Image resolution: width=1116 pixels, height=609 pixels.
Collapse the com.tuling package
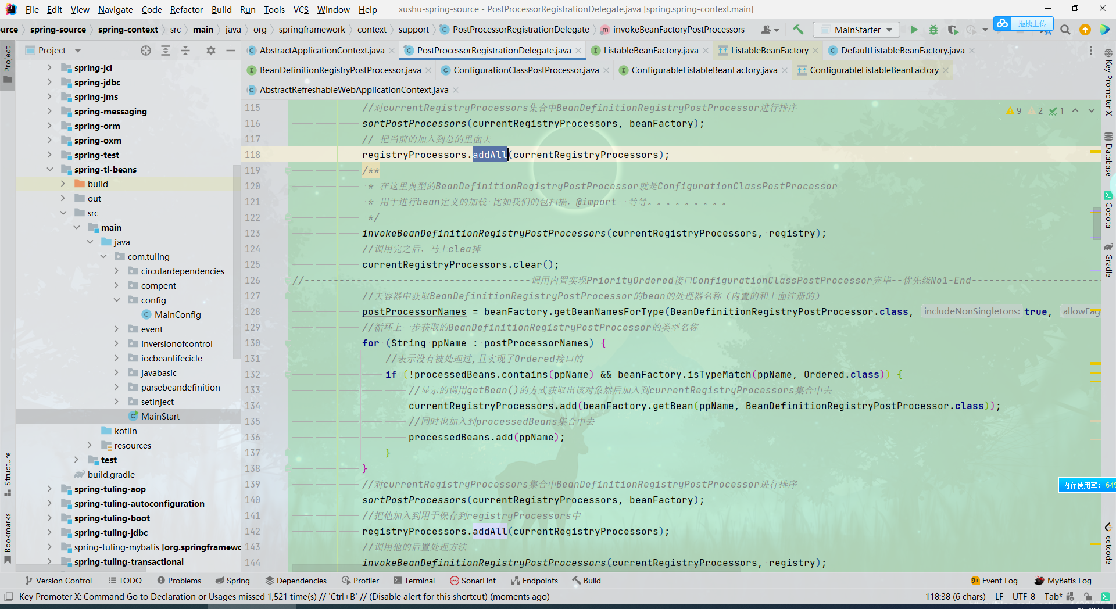coord(103,257)
